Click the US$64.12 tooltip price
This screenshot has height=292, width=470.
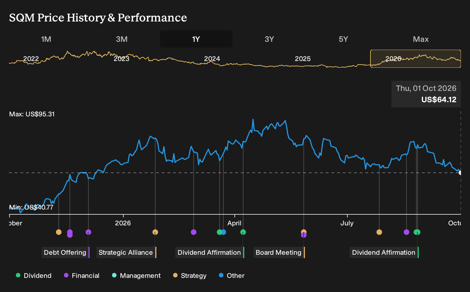439,100
